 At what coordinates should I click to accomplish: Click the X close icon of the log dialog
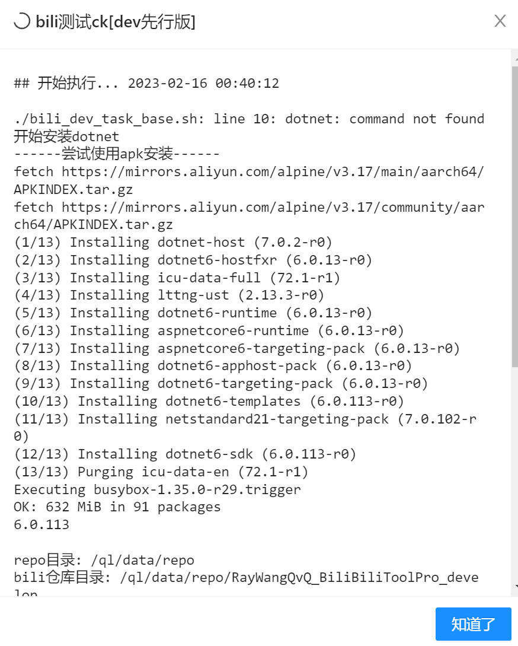coord(500,21)
